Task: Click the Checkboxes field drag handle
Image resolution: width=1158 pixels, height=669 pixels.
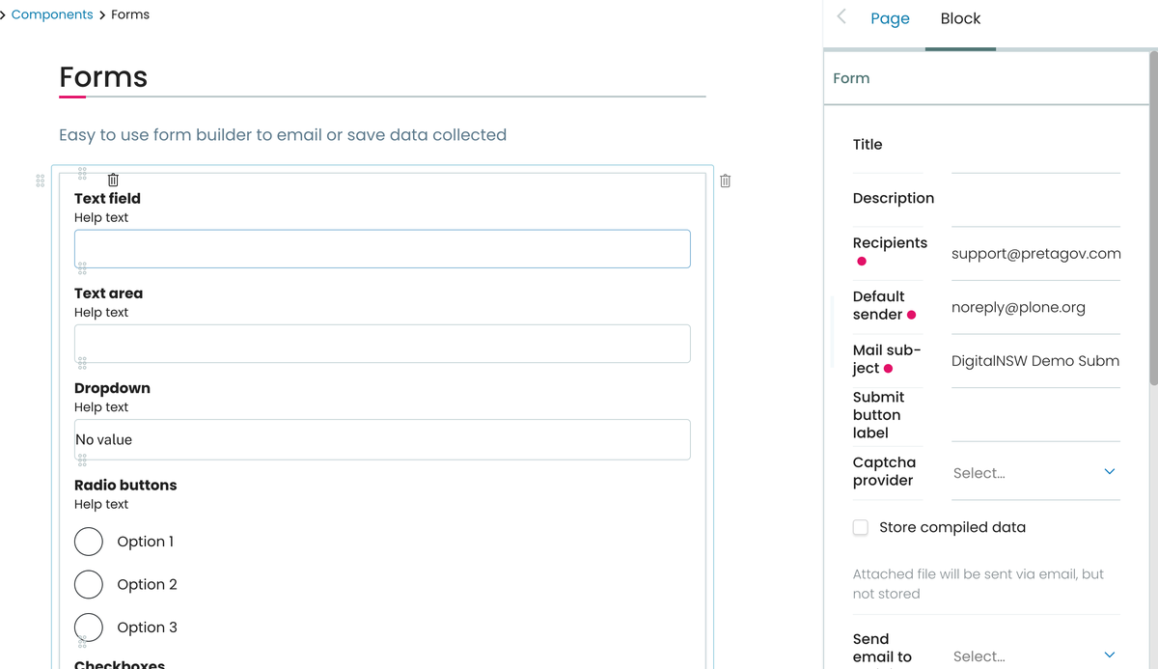Action: click(x=82, y=641)
